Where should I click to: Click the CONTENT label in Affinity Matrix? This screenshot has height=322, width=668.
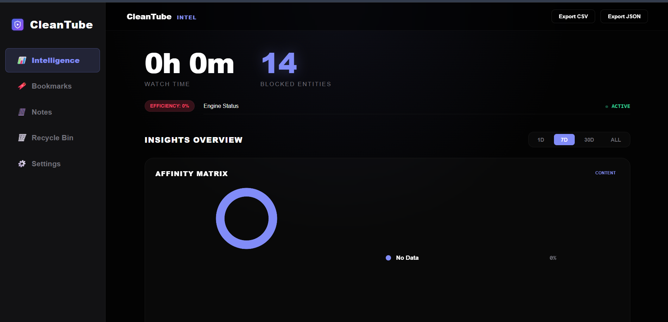tap(605, 173)
